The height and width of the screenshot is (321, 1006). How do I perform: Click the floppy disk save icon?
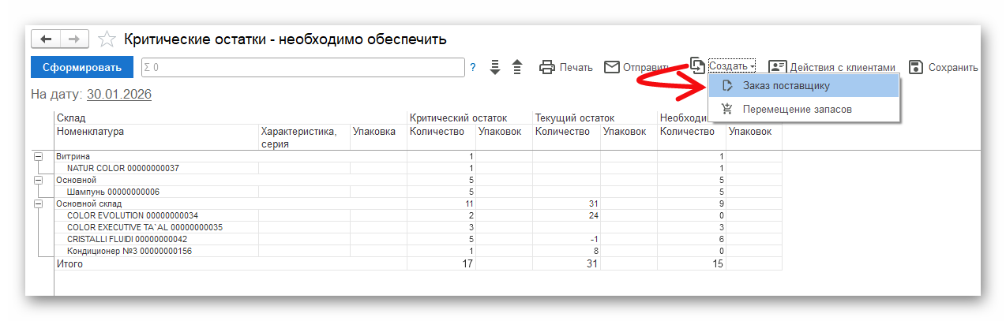pyautogui.click(x=916, y=67)
